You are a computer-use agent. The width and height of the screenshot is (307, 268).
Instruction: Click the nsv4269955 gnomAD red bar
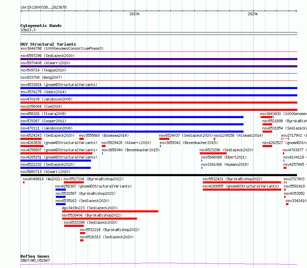click(242, 190)
